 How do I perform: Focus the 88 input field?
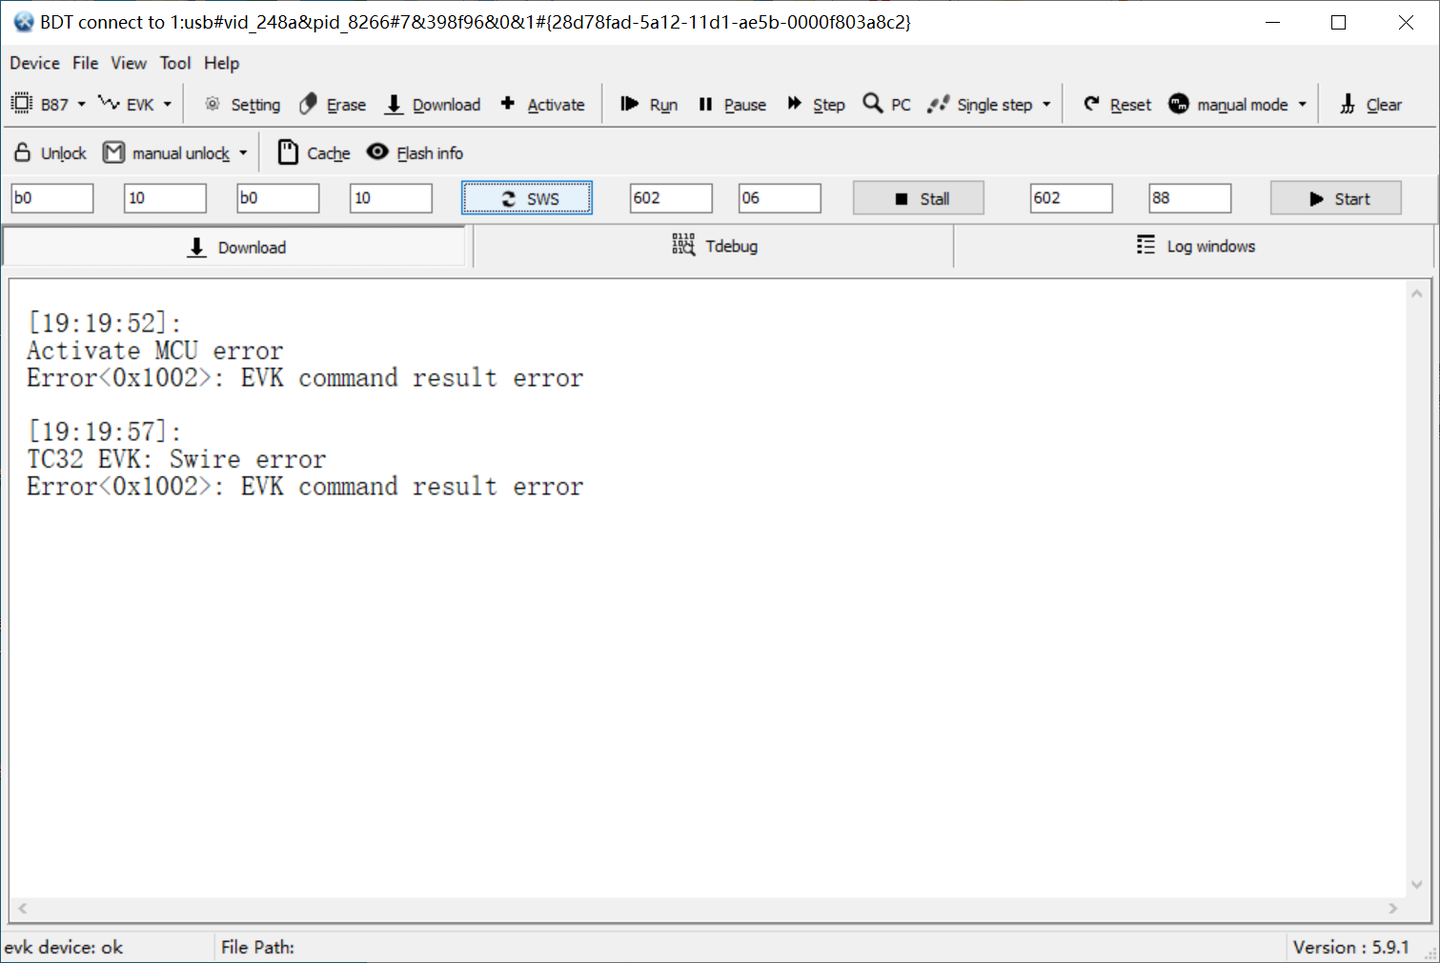pyautogui.click(x=1190, y=198)
